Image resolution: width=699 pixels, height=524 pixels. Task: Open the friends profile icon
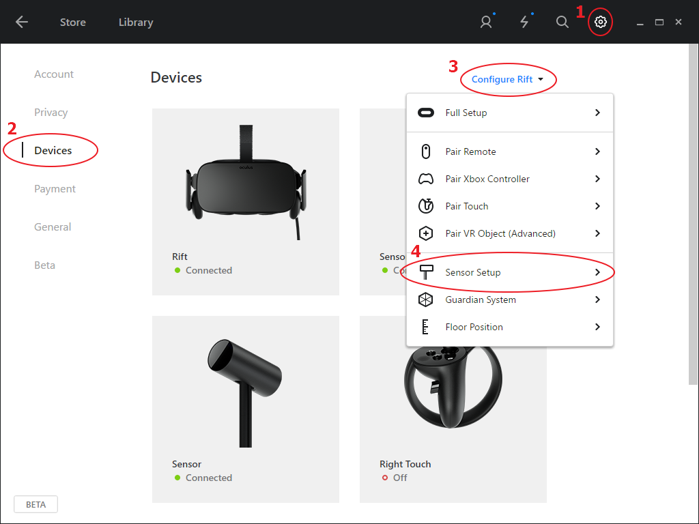point(486,22)
